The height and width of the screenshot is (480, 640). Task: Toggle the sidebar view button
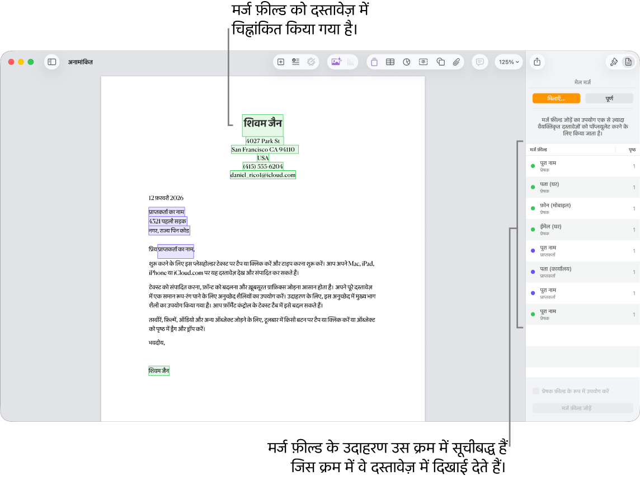[x=52, y=62]
